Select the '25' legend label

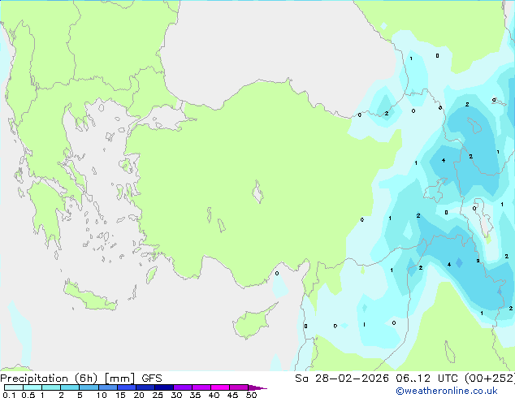click(158, 395)
